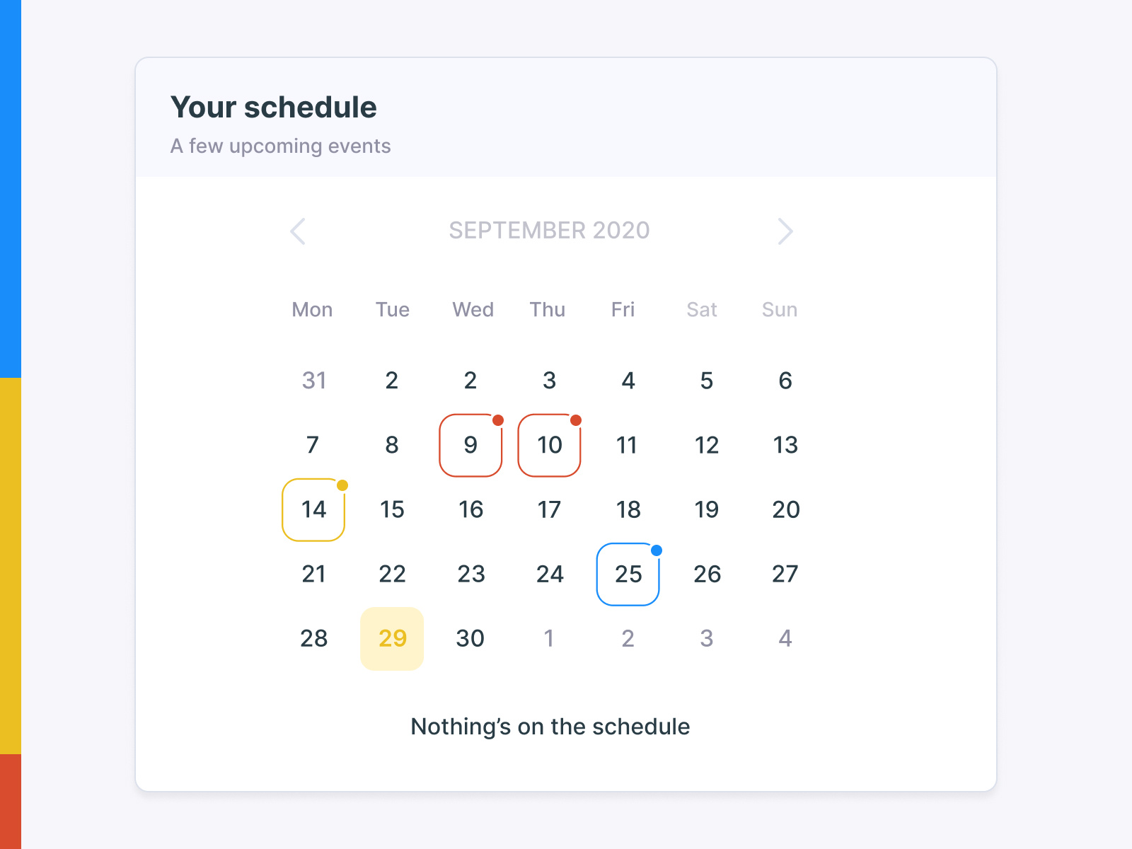Click the greyed-out date 31 from August
1132x849 pixels.
313,380
